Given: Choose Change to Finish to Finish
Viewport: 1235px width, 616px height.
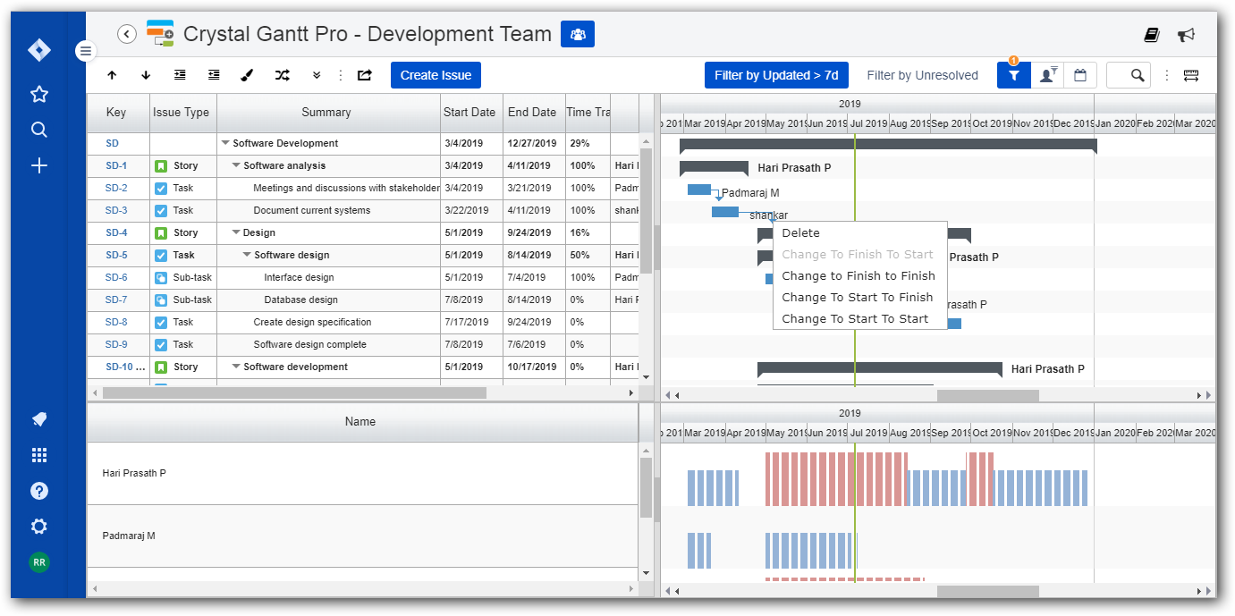Looking at the screenshot, I should pos(859,275).
